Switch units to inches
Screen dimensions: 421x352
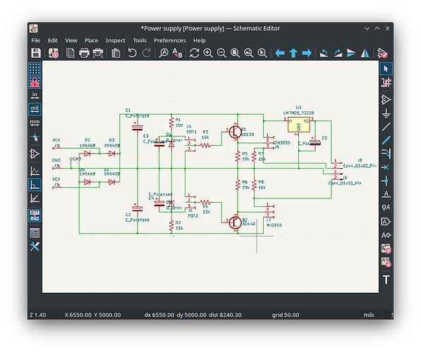(35, 96)
